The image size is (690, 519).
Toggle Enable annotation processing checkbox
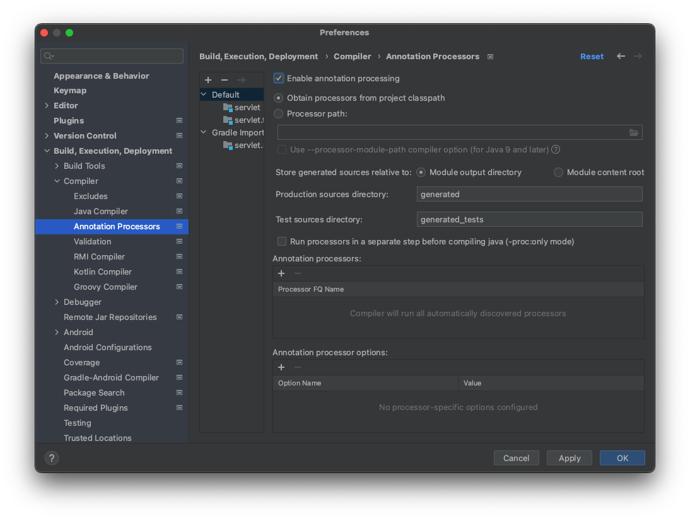(279, 78)
